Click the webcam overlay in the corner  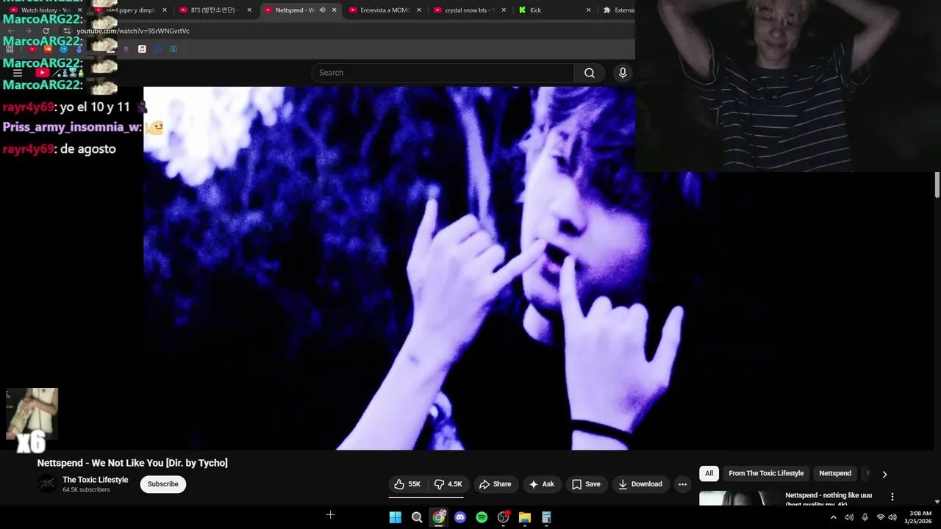(x=788, y=86)
